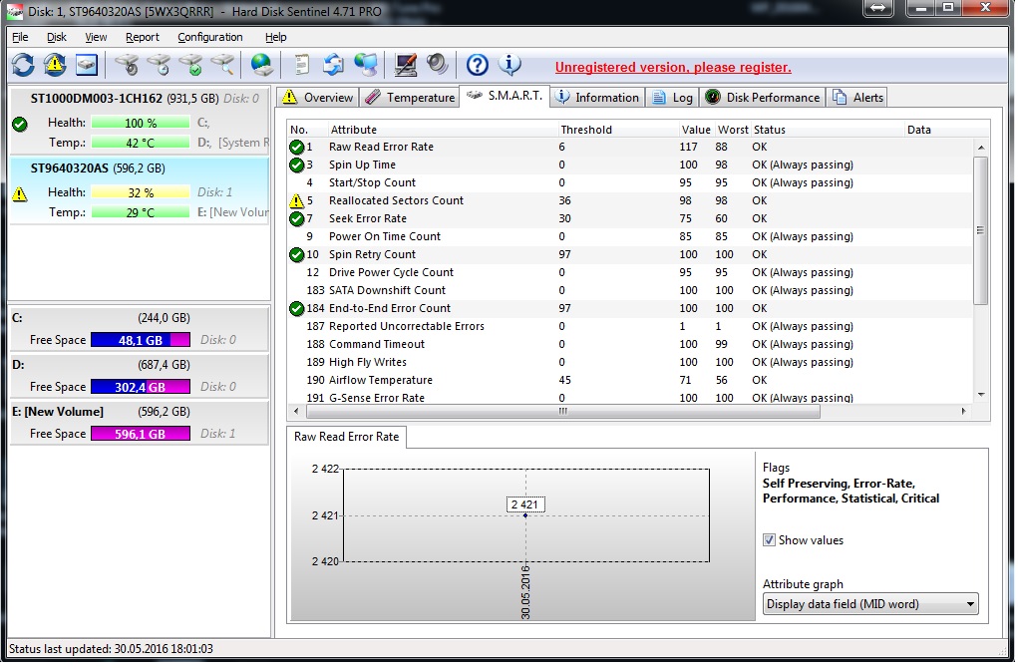1018x669 pixels.
Task: Open the Report menu
Action: coord(142,37)
